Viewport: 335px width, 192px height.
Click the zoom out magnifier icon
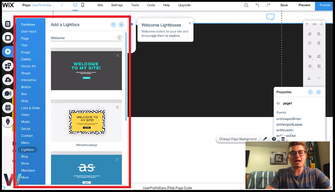pos(246,5)
